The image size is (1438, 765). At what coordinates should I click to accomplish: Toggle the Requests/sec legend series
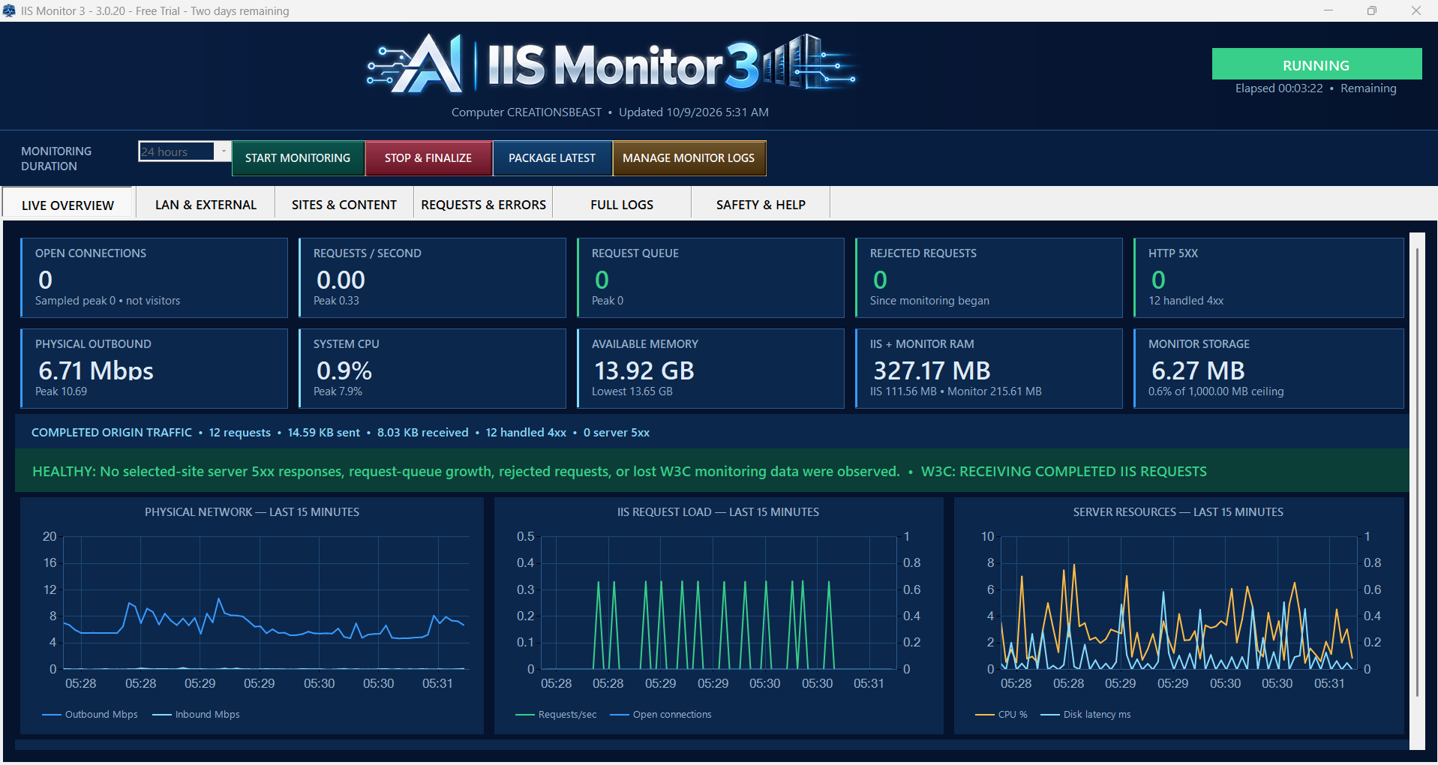pos(557,715)
